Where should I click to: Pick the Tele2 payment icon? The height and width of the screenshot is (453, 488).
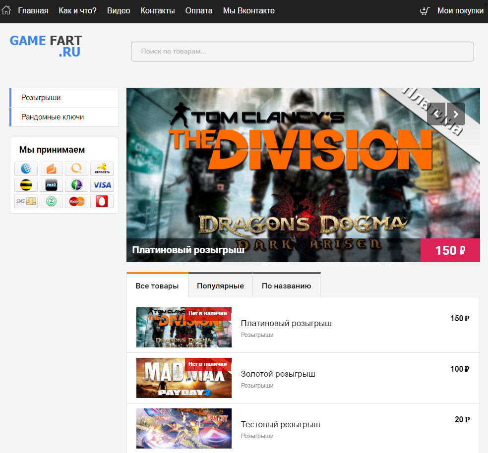pyautogui.click(x=52, y=185)
